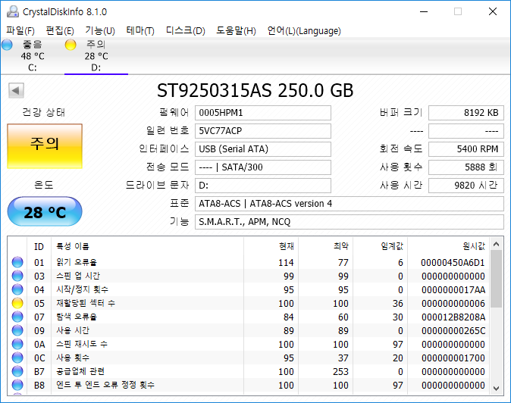The width and height of the screenshot is (511, 403).
Task: Click the power on hours field 9820 시간
Action: pos(466,186)
